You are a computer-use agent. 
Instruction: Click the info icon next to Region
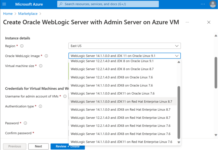coord(22,46)
